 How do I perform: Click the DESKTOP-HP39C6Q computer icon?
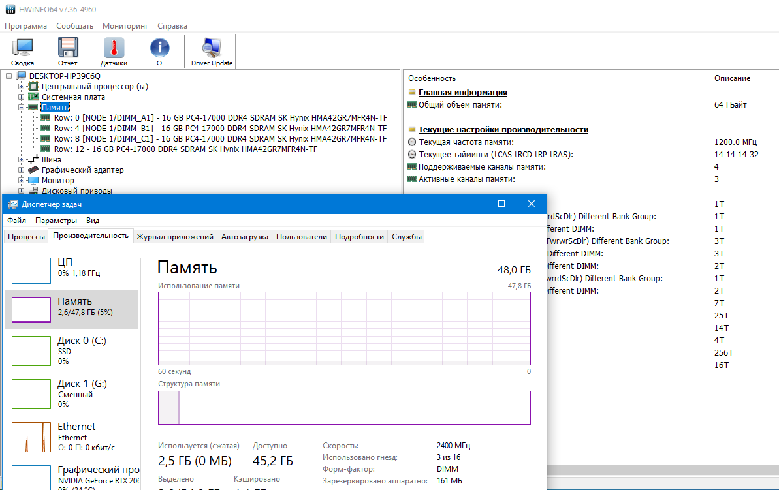click(x=21, y=76)
